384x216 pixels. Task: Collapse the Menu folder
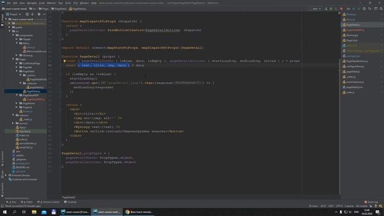point(17,43)
